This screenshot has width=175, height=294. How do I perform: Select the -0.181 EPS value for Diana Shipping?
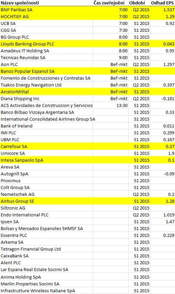click(x=162, y=99)
